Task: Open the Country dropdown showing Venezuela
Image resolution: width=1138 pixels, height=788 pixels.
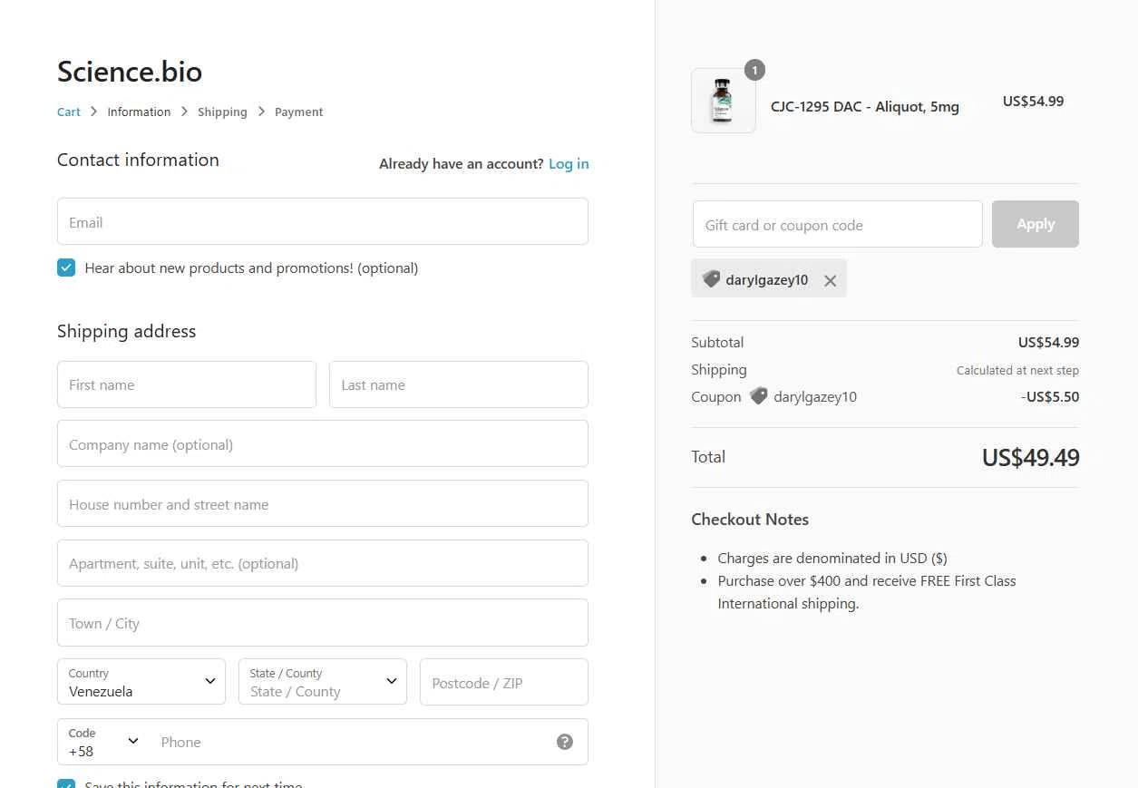Action: [141, 682]
